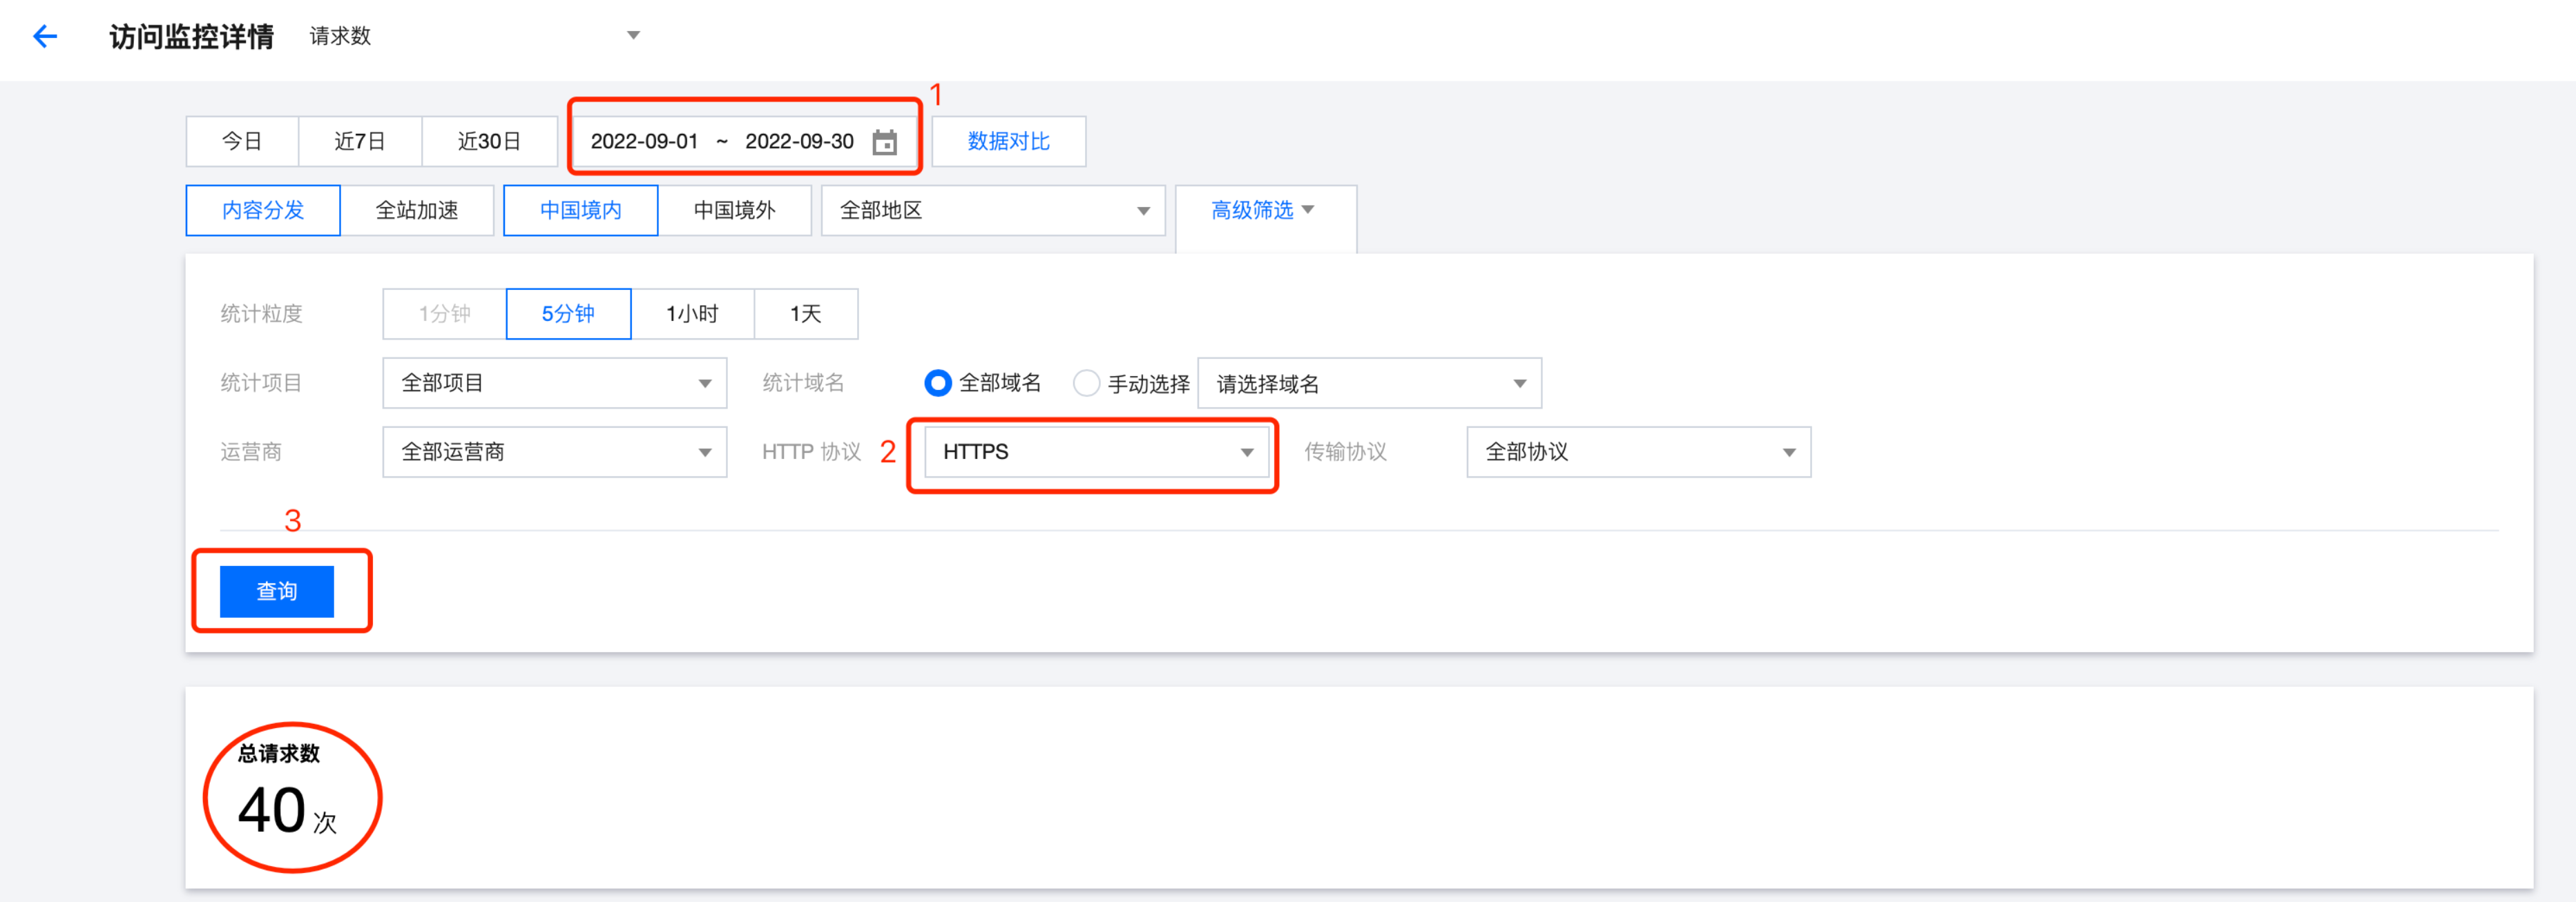This screenshot has height=902, width=2576.
Task: Open the 请选择域名 dropdown
Action: pyautogui.click(x=1369, y=384)
